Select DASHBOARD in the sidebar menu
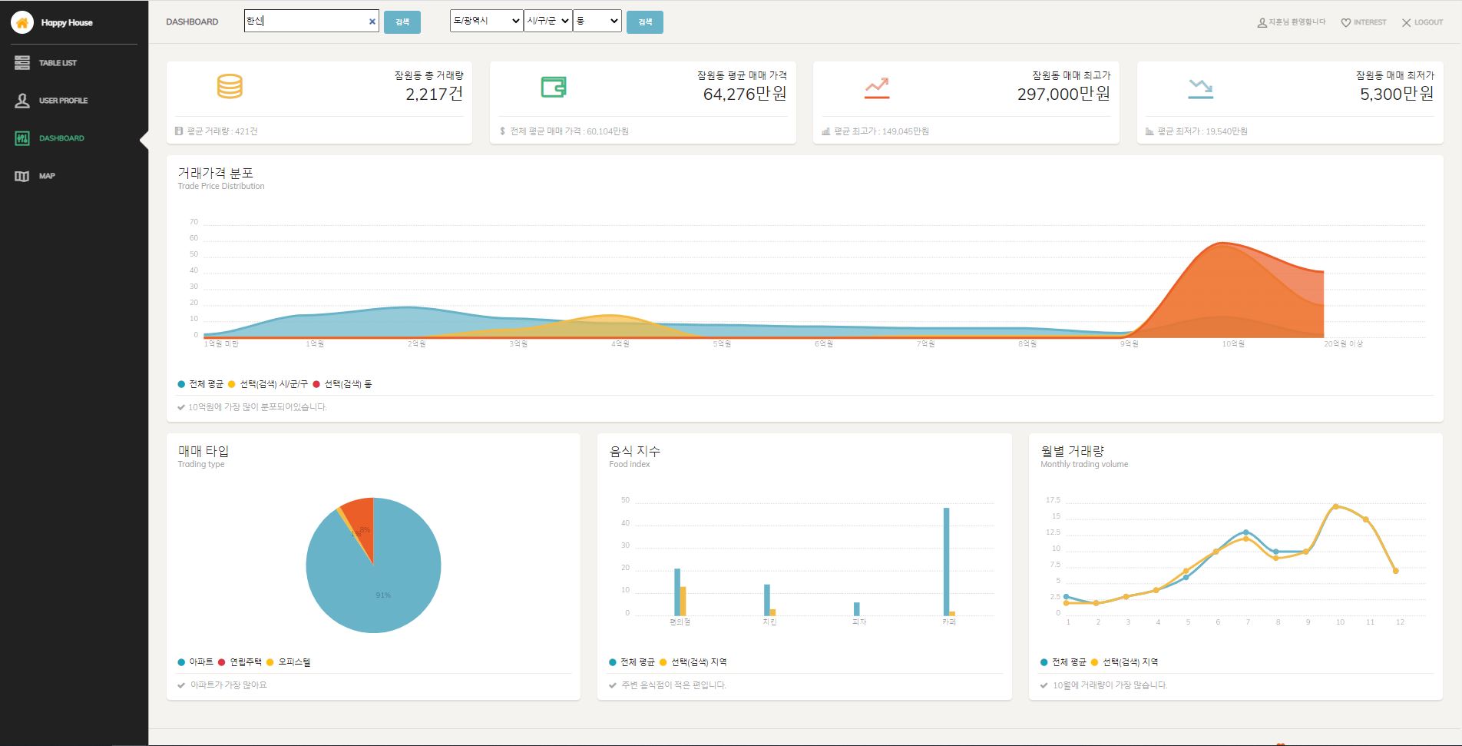1462x746 pixels. point(61,138)
